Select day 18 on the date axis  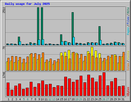[x=73, y=99]
